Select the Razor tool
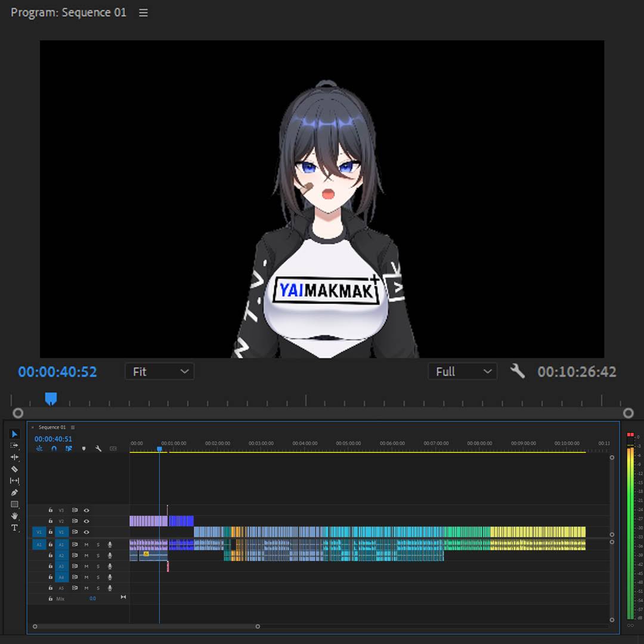The width and height of the screenshot is (644, 644). pyautogui.click(x=14, y=469)
